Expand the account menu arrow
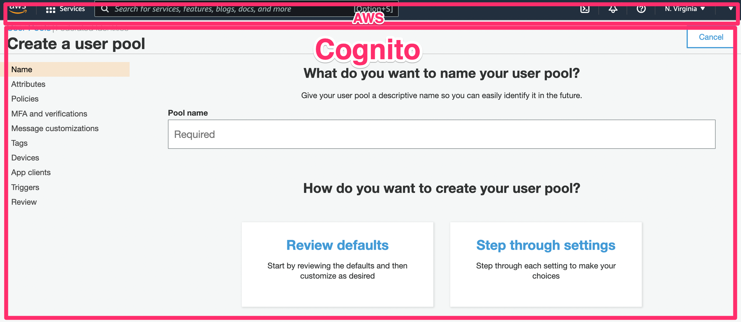Screen dimensions: 741x322 coord(731,9)
